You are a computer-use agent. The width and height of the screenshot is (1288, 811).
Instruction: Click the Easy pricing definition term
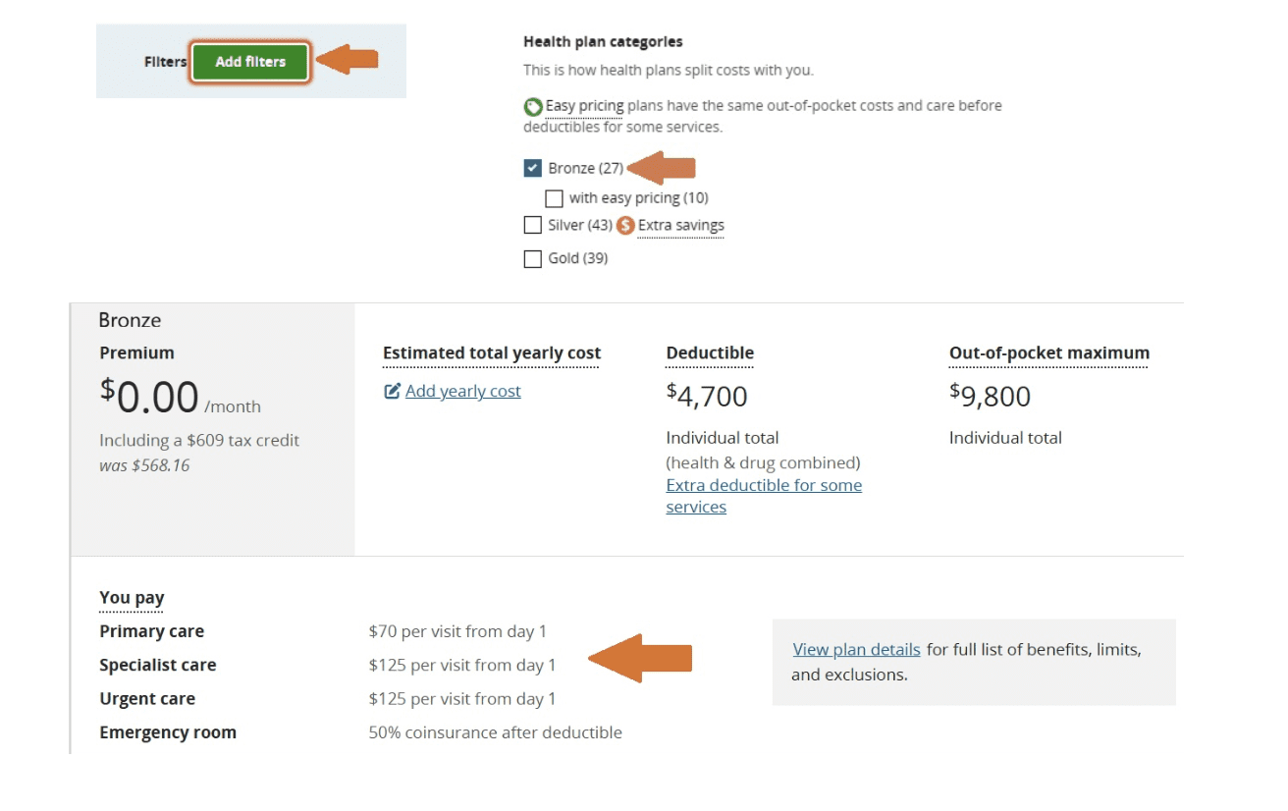point(584,106)
